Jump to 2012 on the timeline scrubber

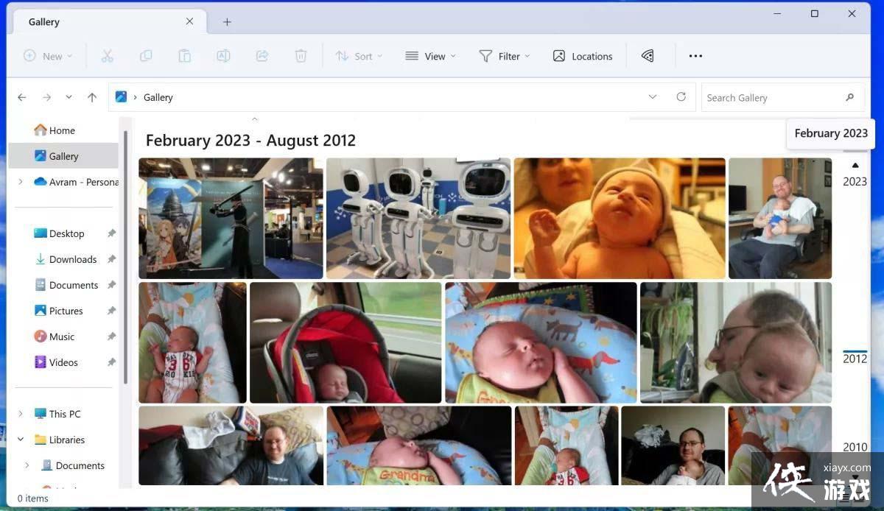click(855, 359)
